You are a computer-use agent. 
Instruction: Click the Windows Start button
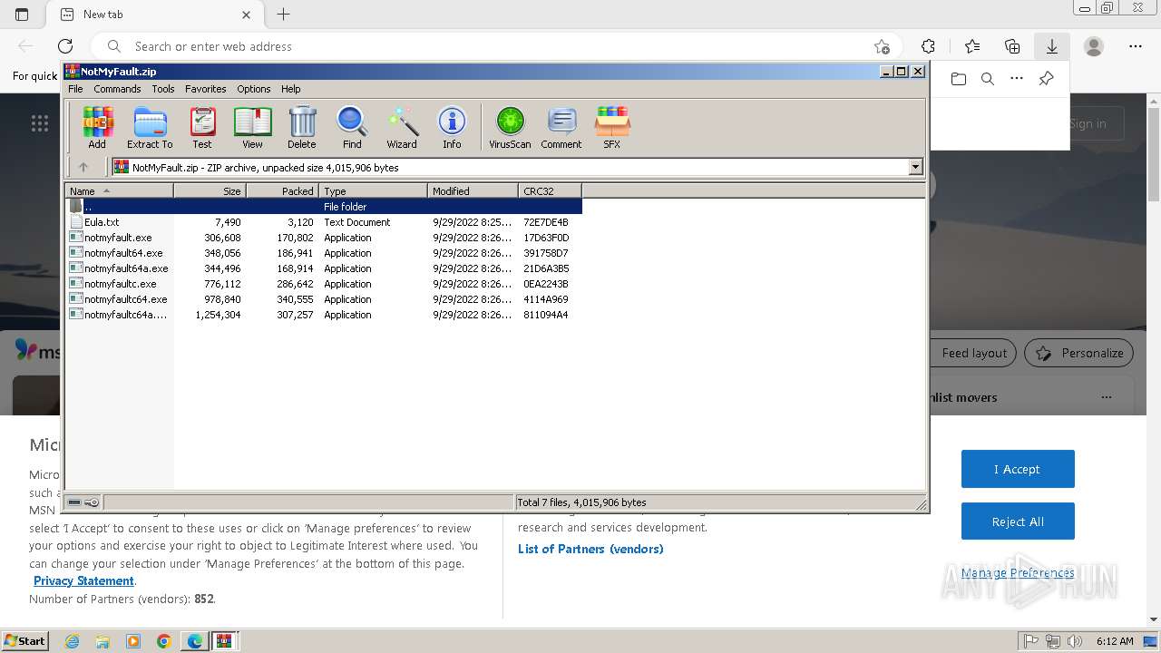25,641
